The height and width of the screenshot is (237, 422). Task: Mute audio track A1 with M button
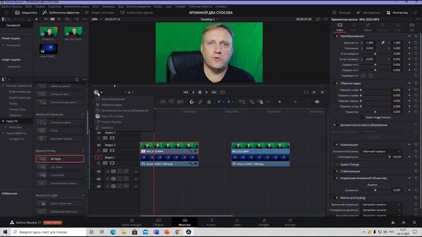click(126, 171)
